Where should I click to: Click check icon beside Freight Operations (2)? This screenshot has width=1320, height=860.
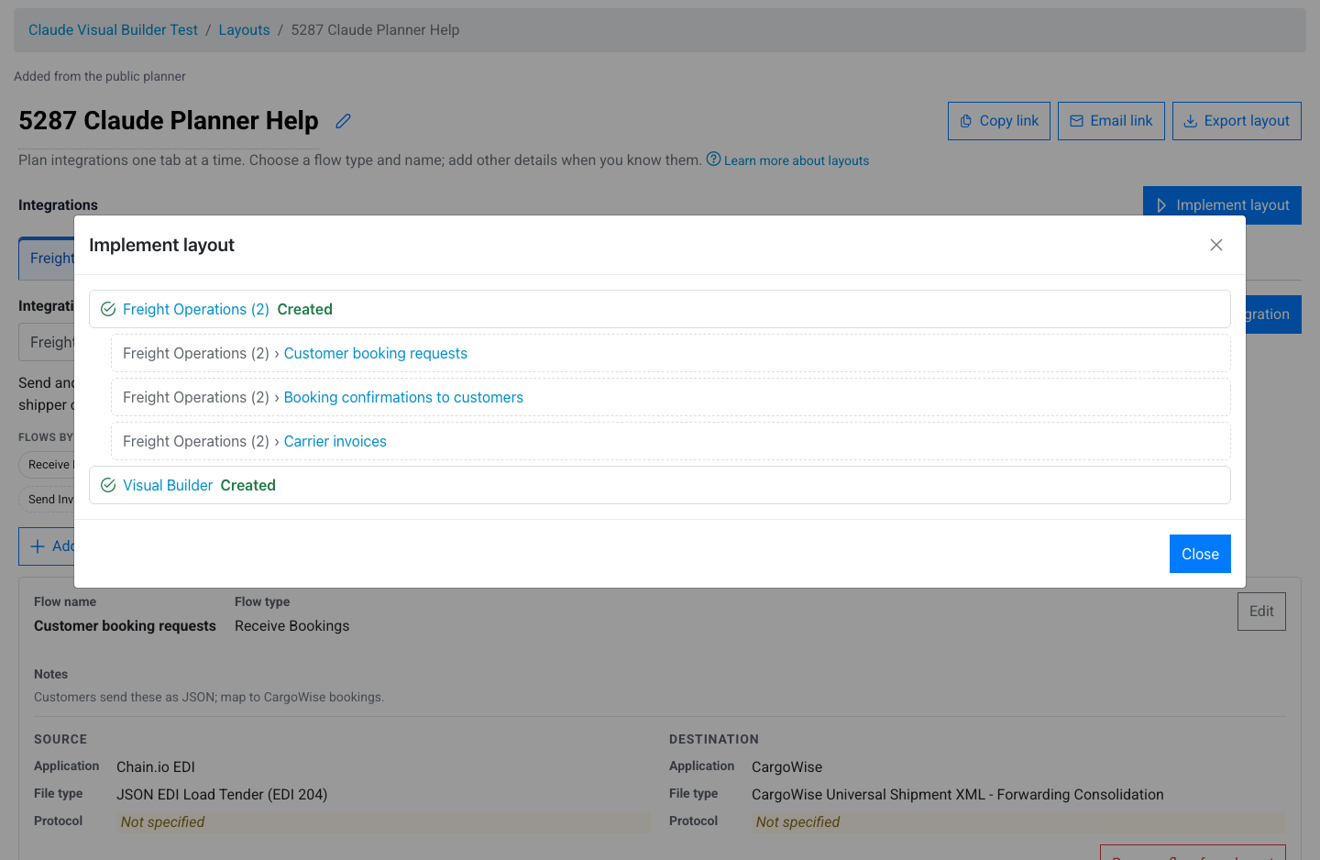coord(108,309)
